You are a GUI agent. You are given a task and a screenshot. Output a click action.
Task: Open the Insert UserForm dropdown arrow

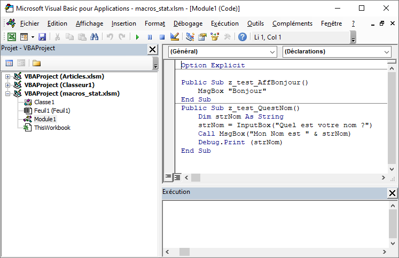(x=33, y=37)
